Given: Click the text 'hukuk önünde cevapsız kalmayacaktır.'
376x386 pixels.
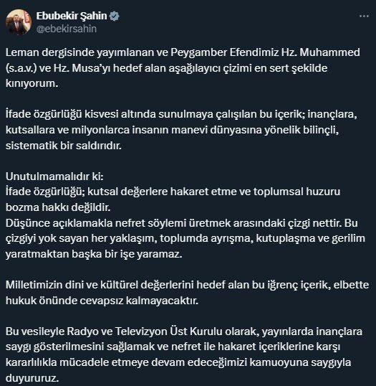Looking at the screenshot, I should tap(102, 301).
